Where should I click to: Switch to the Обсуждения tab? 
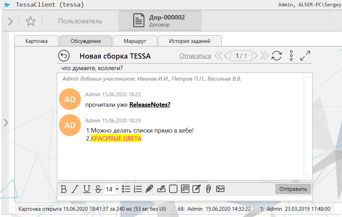point(86,41)
